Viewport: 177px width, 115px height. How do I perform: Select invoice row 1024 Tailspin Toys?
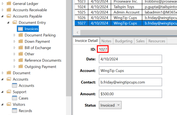click(x=126, y=7)
